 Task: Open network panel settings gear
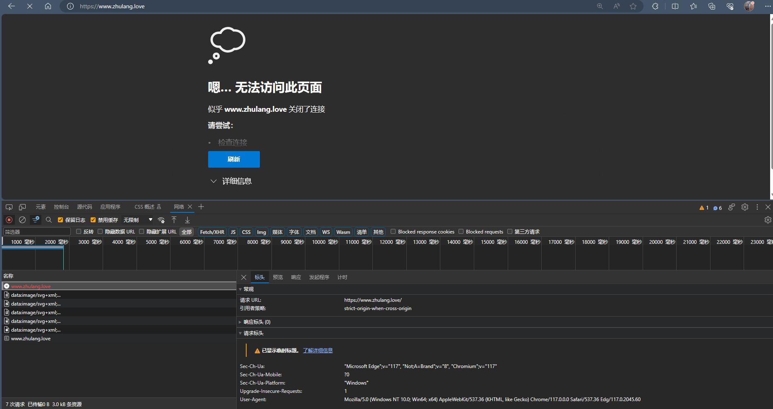768,220
